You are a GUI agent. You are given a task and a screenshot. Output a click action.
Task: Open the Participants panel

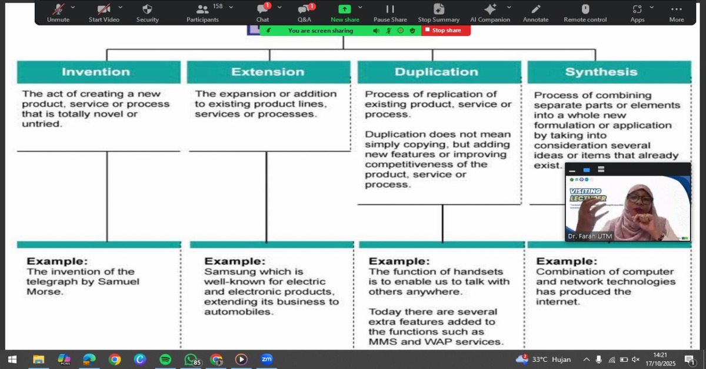(202, 12)
